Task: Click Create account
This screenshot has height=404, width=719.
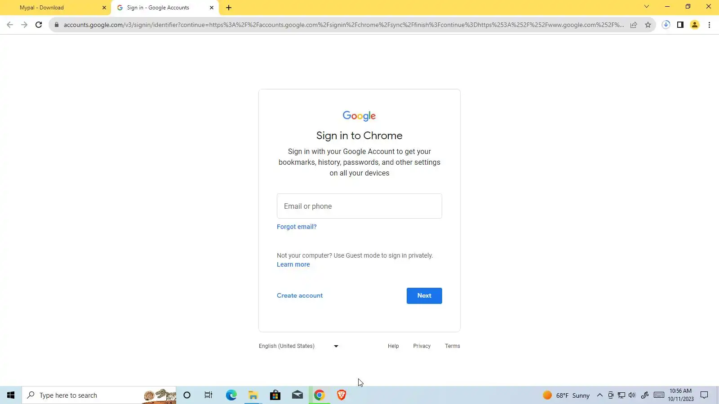Action: [x=300, y=295]
